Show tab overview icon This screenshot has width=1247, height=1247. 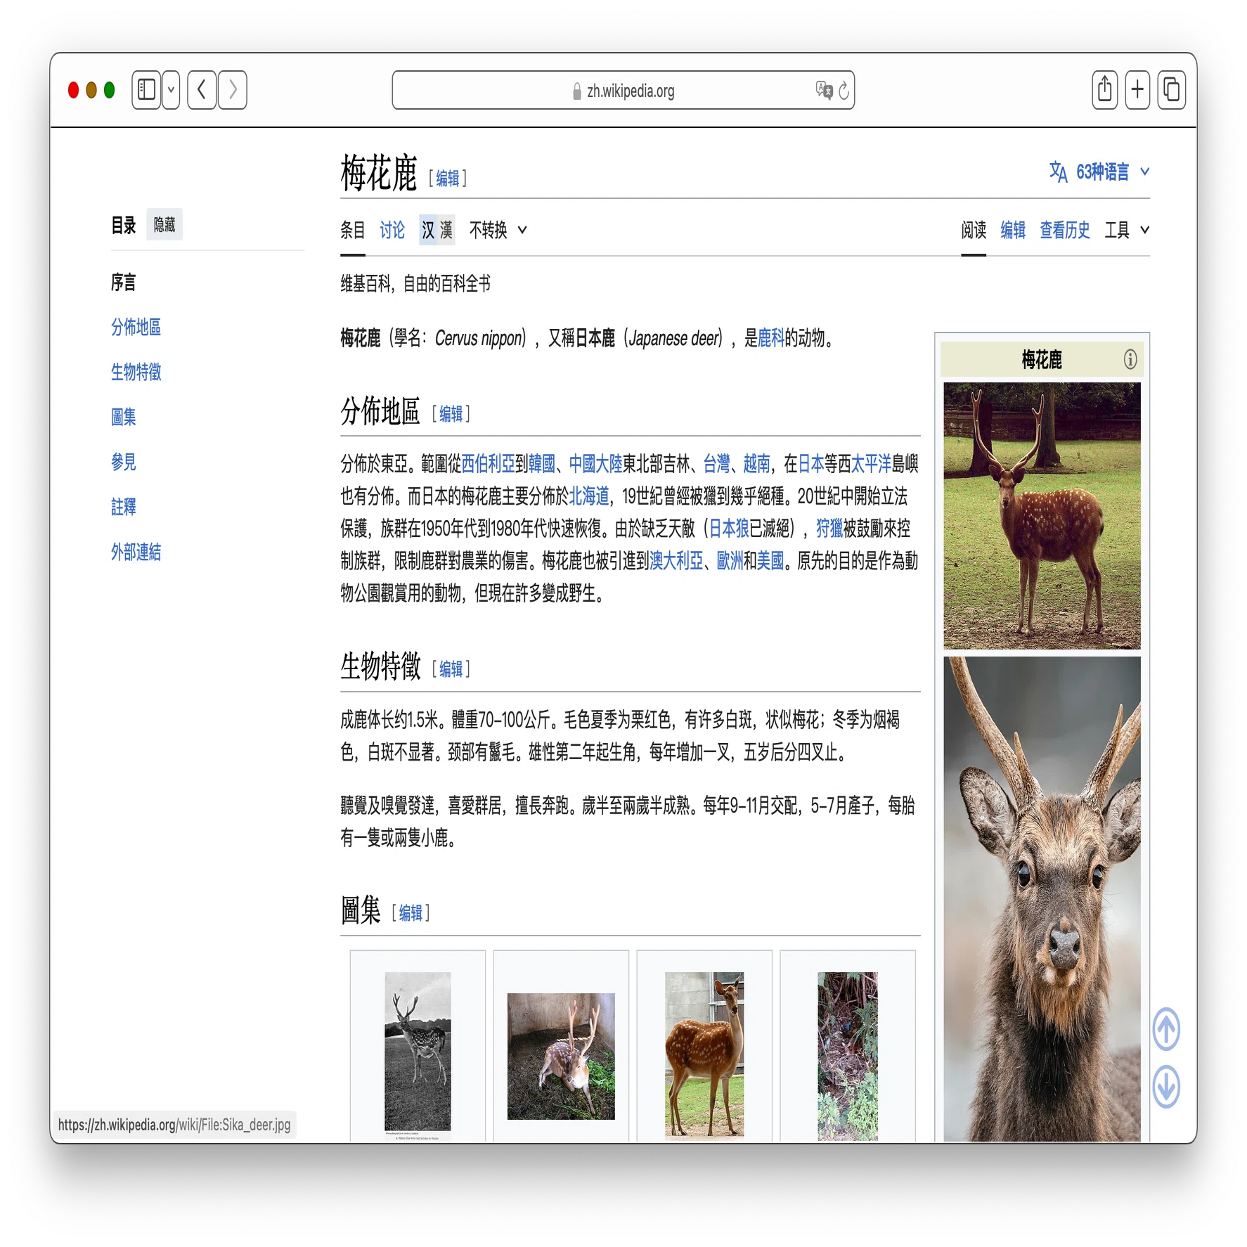(x=1171, y=90)
